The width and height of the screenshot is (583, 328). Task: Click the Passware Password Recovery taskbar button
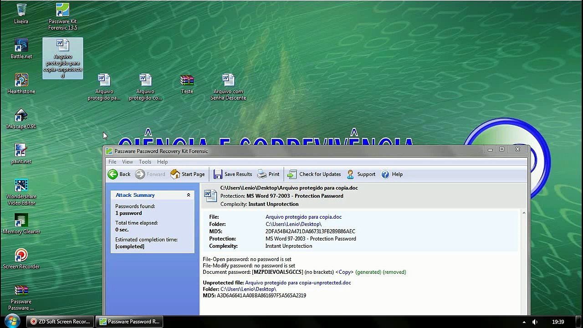point(130,322)
